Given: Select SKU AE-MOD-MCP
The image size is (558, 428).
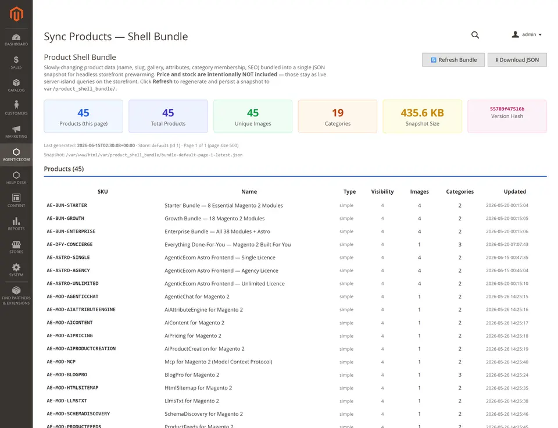Looking at the screenshot, I should (61, 362).
